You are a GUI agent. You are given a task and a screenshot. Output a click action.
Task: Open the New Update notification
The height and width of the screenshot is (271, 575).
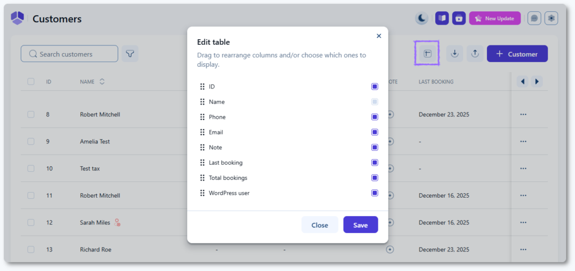(x=495, y=18)
